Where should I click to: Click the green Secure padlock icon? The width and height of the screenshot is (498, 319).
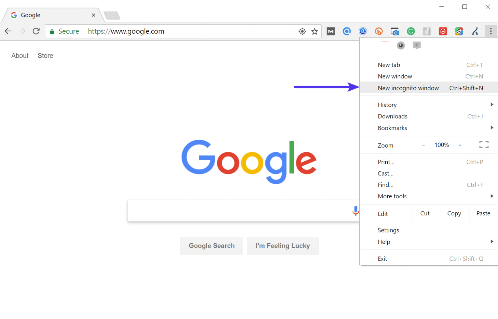(x=52, y=32)
